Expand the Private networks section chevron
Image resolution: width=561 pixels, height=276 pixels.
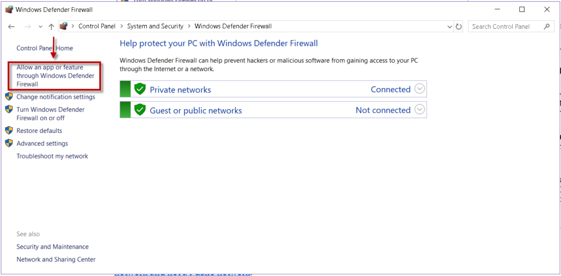pyautogui.click(x=419, y=89)
